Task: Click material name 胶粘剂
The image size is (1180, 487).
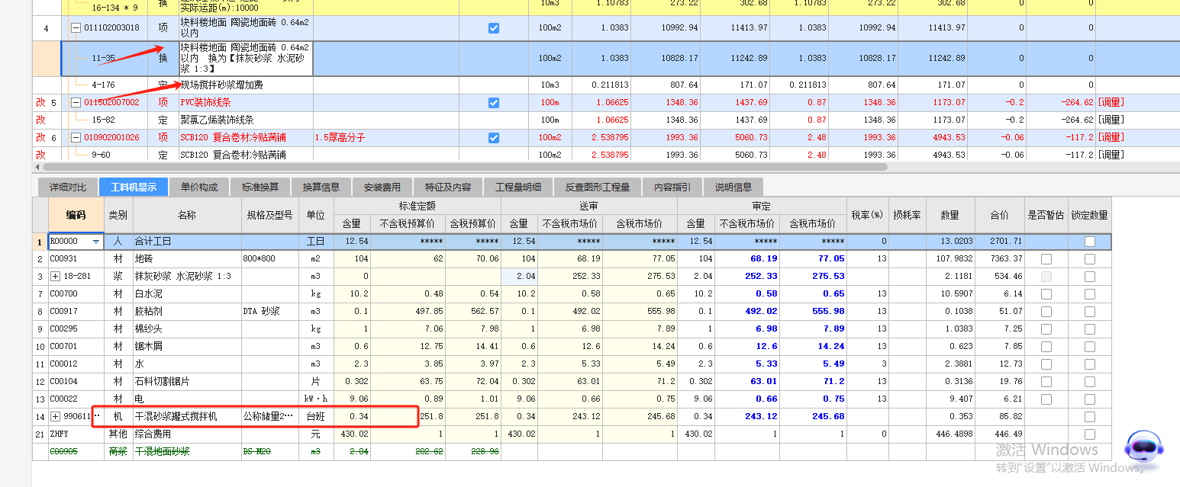Action: pos(149,311)
